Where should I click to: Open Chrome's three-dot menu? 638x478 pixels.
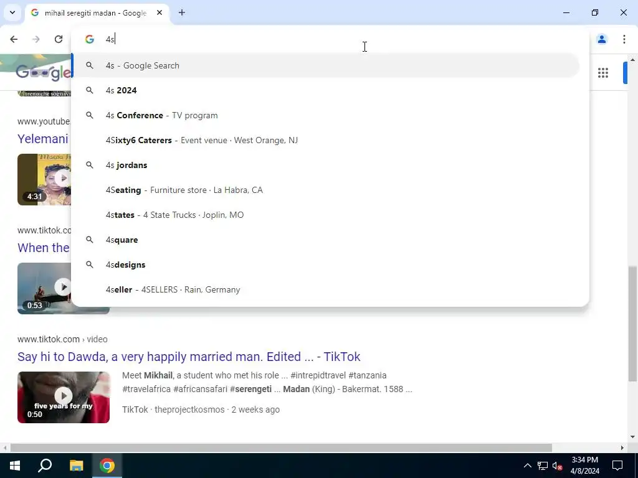(624, 39)
